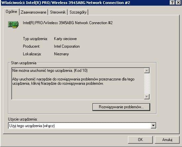This screenshot has height=147, width=182.
Task: Go to the Szczegóły tab
Action: (78, 12)
